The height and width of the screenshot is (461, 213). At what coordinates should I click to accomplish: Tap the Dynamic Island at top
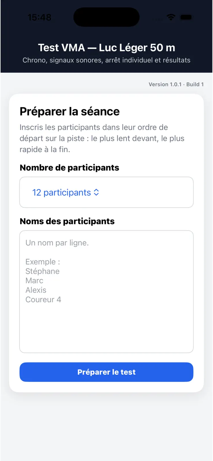coord(106,17)
